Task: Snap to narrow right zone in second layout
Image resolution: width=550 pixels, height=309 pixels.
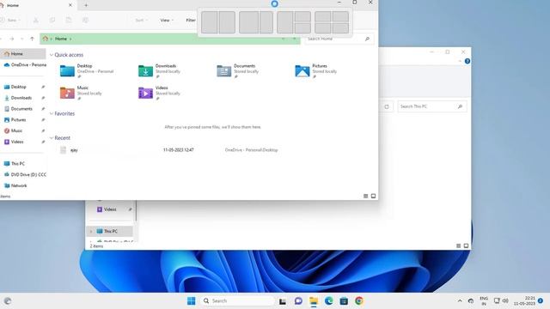Action: pyautogui.click(x=266, y=22)
